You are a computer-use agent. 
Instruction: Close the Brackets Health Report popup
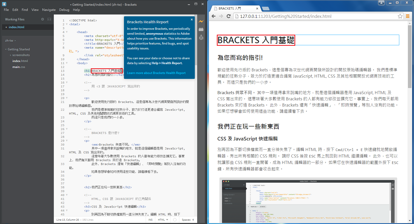191,20
